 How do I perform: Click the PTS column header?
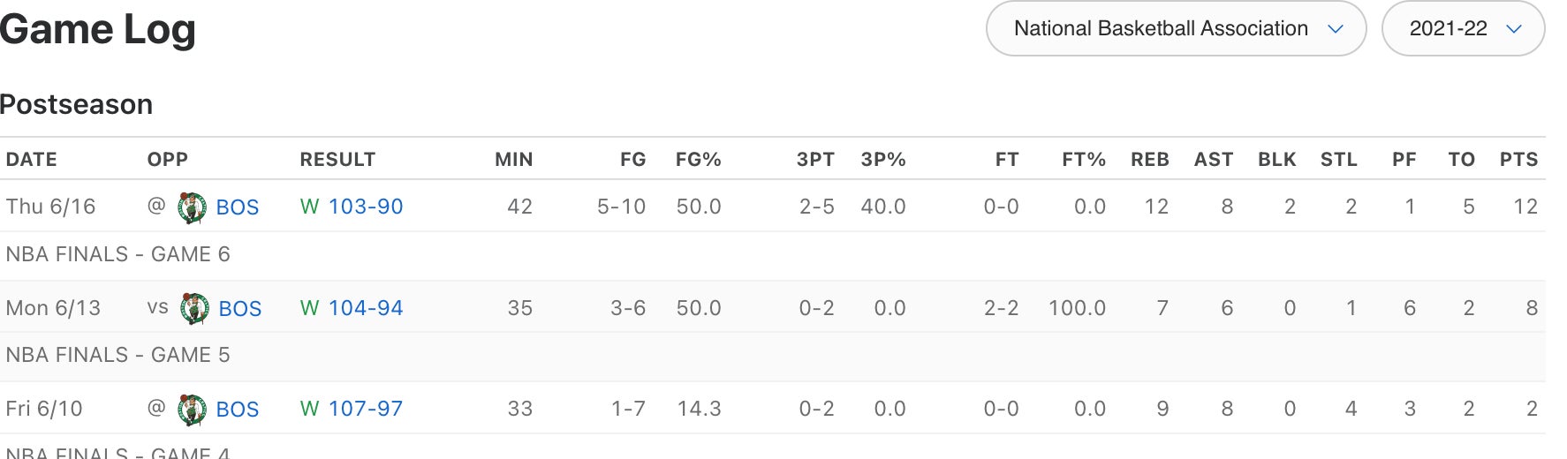(1518, 160)
